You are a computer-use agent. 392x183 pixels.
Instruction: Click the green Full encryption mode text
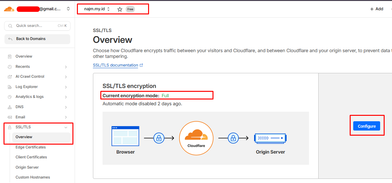pyautogui.click(x=165, y=96)
